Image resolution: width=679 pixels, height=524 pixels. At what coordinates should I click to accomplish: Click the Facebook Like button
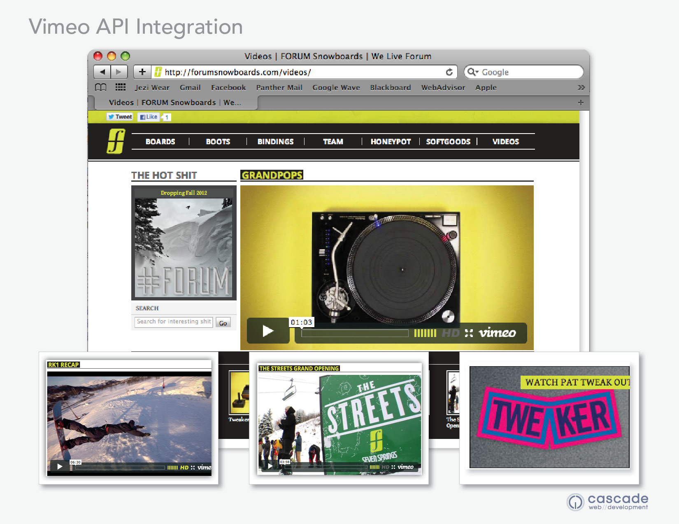point(149,117)
